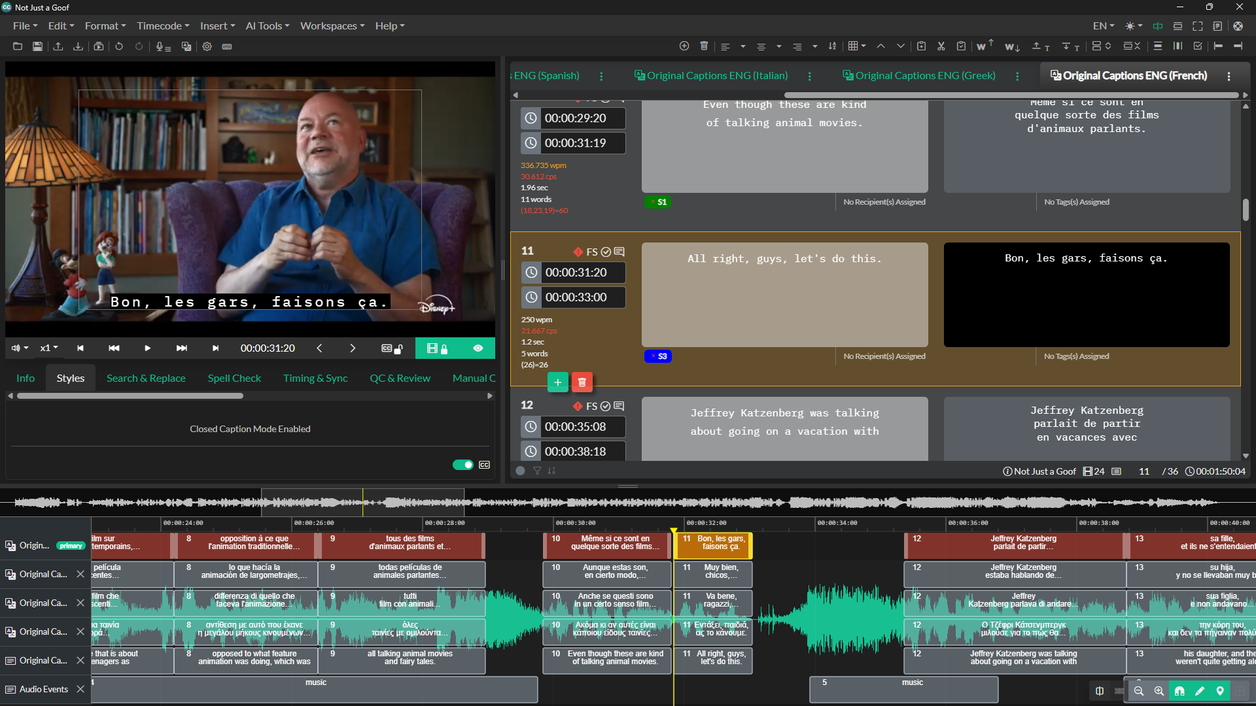Image resolution: width=1256 pixels, height=706 pixels.
Task: Toggle fullscreen mode icon
Action: click(x=1198, y=26)
